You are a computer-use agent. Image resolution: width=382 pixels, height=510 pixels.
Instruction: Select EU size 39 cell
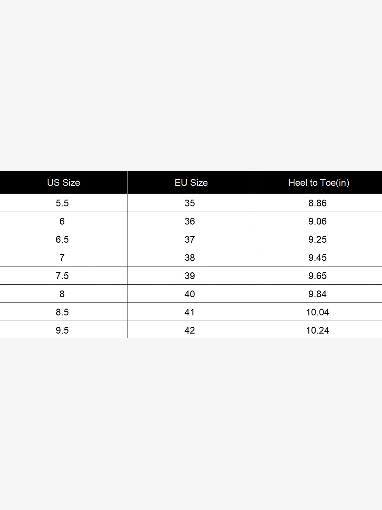coord(191,276)
